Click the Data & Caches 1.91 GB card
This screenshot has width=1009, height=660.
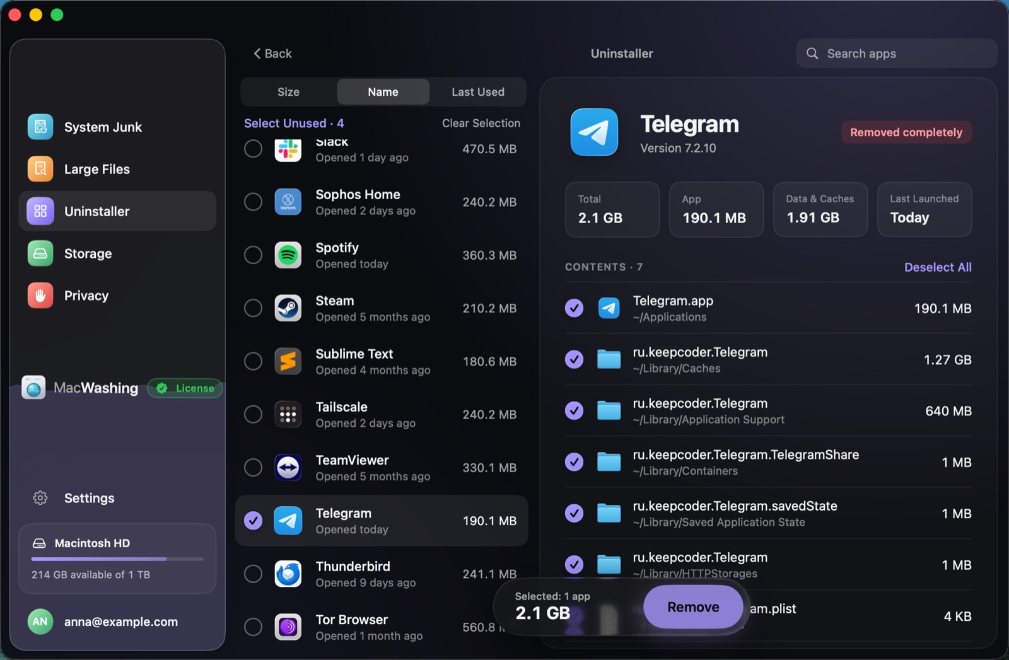tap(820, 210)
